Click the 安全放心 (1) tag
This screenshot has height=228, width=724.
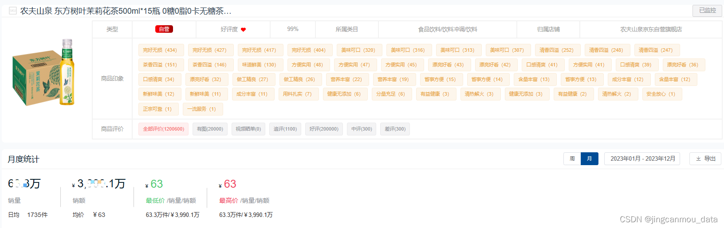point(661,94)
